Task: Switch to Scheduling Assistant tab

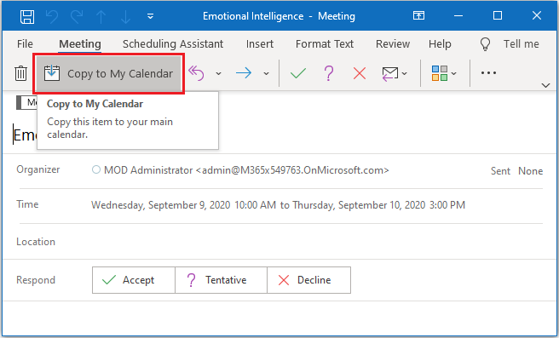Action: [173, 43]
